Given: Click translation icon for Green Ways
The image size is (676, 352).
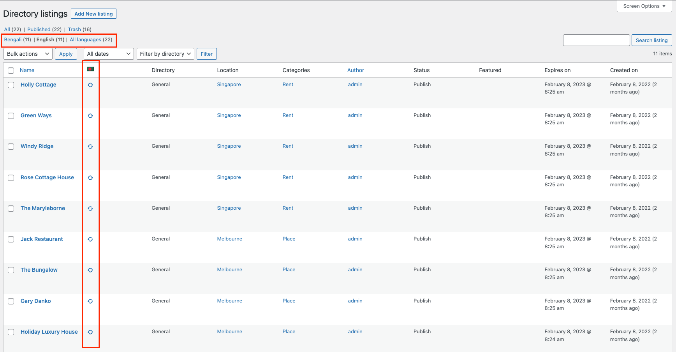Looking at the screenshot, I should [90, 116].
